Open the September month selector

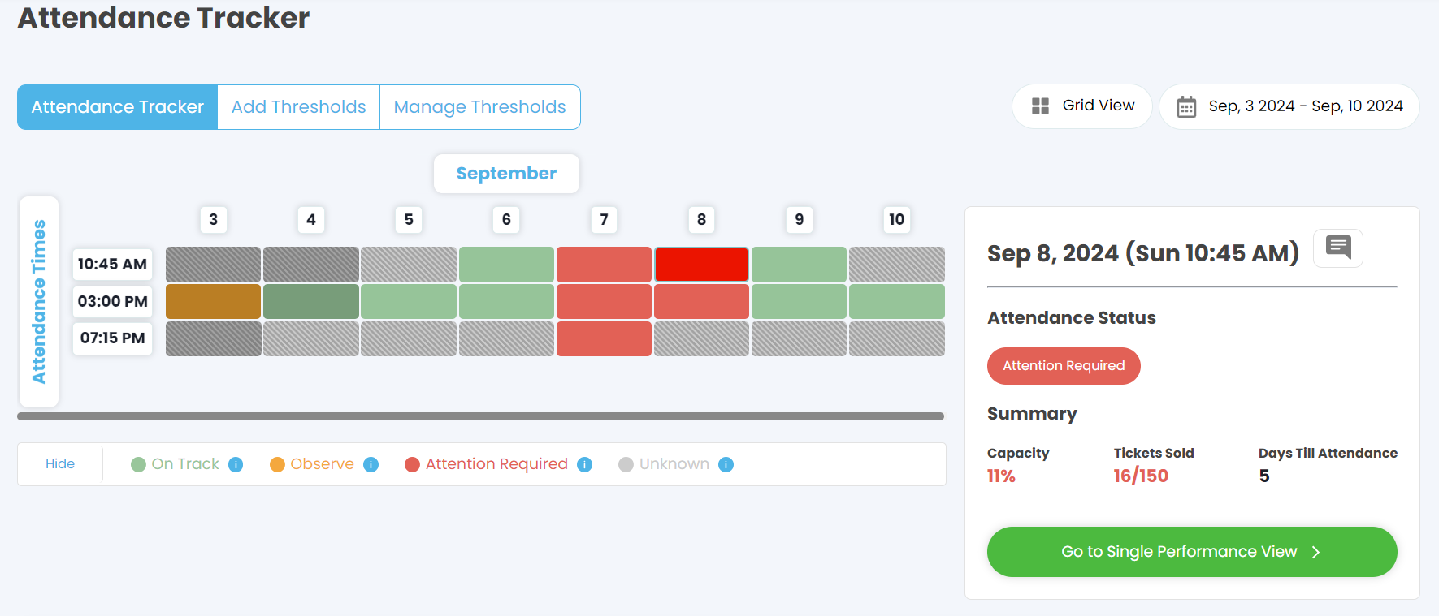click(x=506, y=174)
